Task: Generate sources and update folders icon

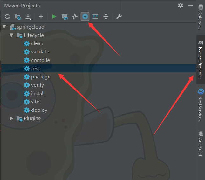Action: pyautogui.click(x=17, y=17)
